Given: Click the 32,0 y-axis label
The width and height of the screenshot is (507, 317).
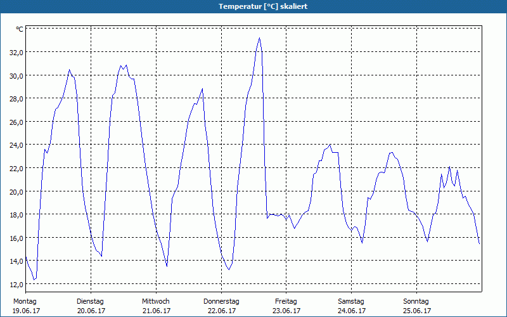Looking at the screenshot, I should 16,53.
